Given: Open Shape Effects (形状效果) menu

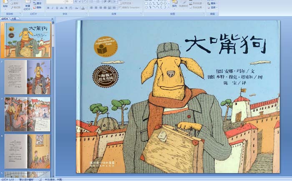Looking at the screenshot, I should pos(196,8).
